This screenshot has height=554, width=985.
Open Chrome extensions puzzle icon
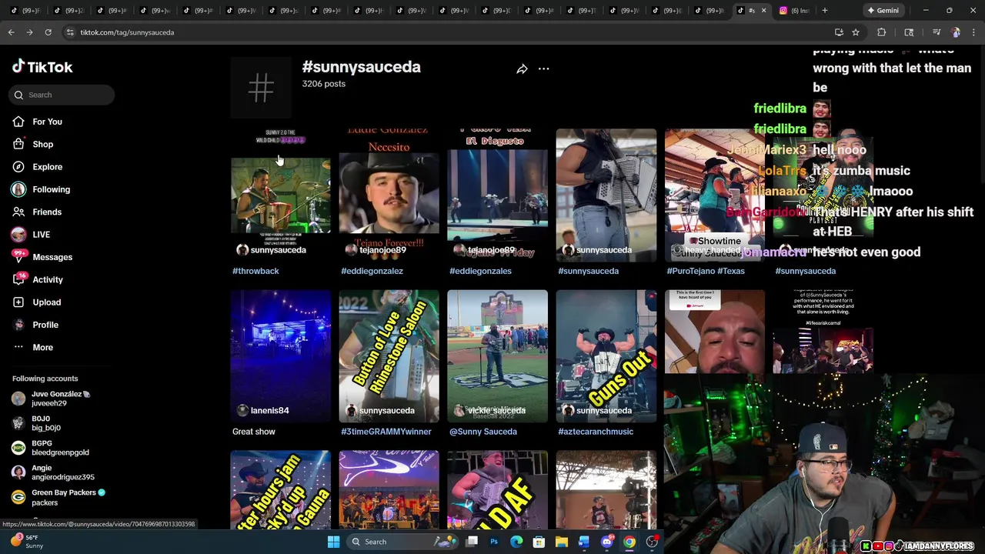click(x=881, y=32)
